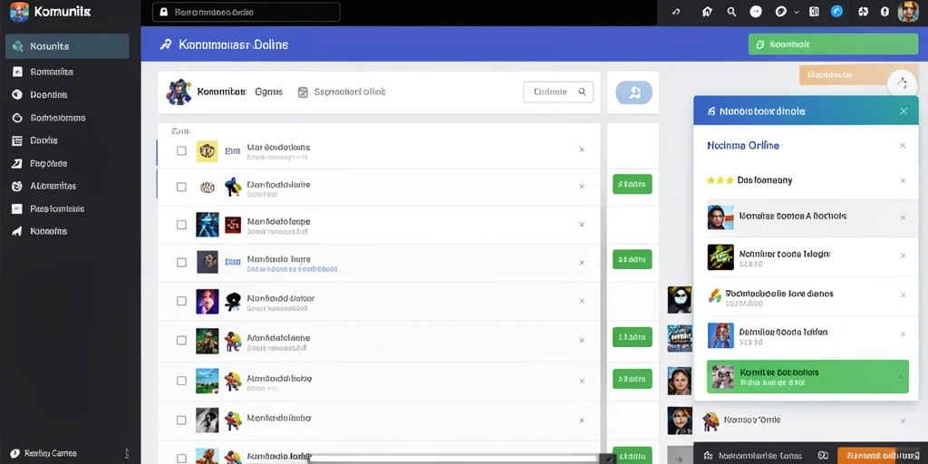This screenshot has width=928, height=464.
Task: Open the white chat bubble icon in top bar
Action: coord(756,12)
